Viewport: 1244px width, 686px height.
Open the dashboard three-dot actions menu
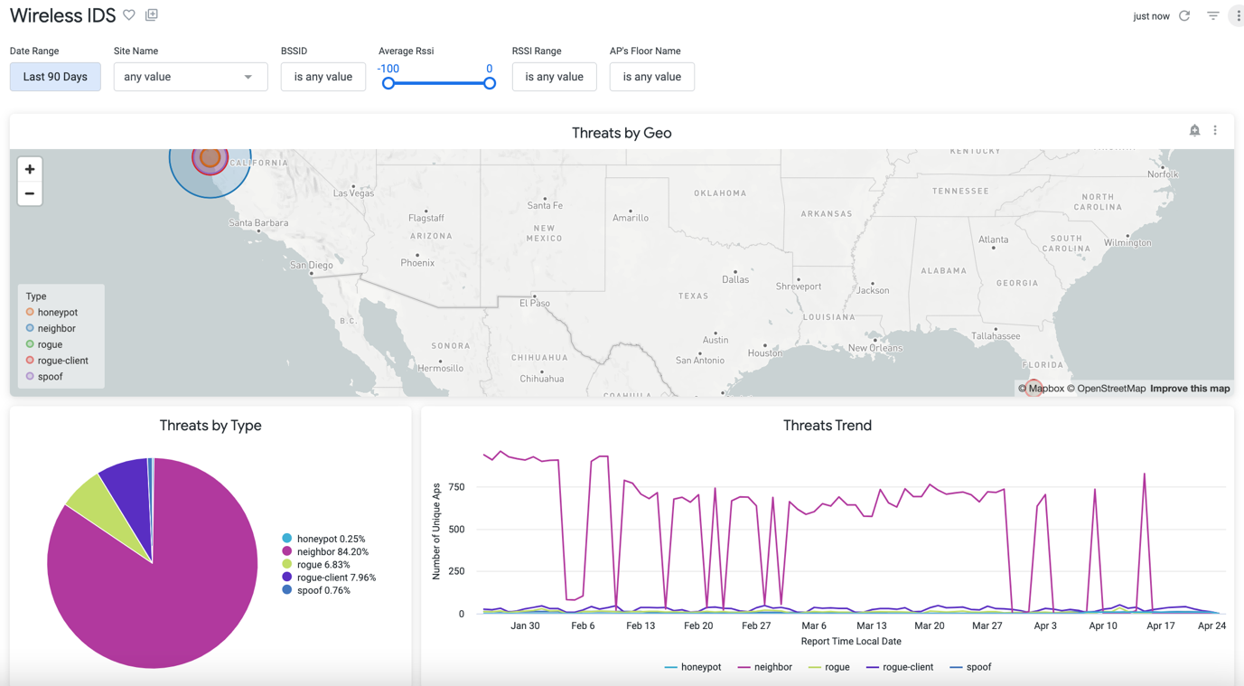(1237, 16)
